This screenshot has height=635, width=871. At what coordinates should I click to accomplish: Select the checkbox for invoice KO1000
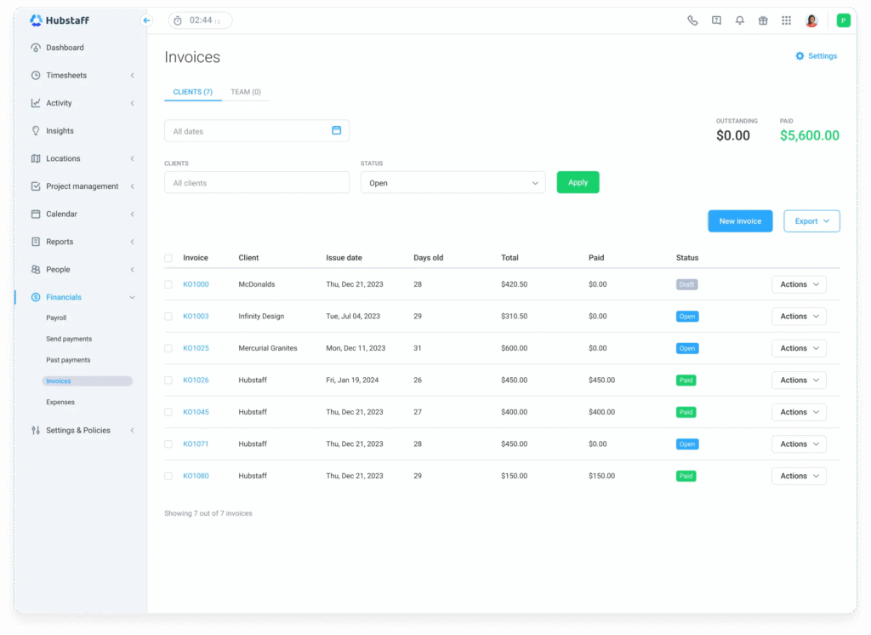point(168,284)
